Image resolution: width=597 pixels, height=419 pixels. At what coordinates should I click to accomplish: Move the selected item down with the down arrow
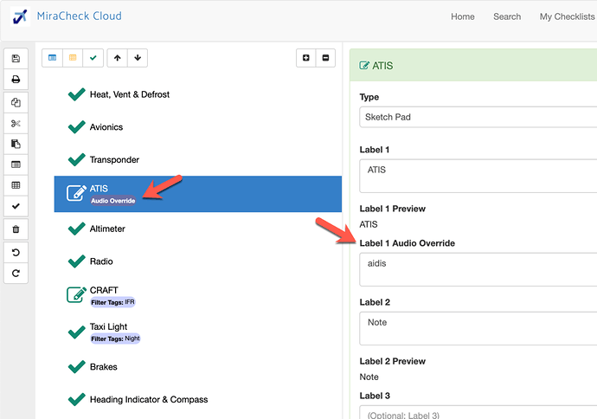(138, 58)
